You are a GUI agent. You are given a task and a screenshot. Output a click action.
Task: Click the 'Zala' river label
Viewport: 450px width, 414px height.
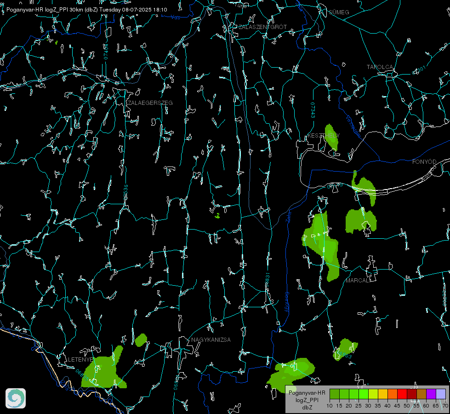288,216
